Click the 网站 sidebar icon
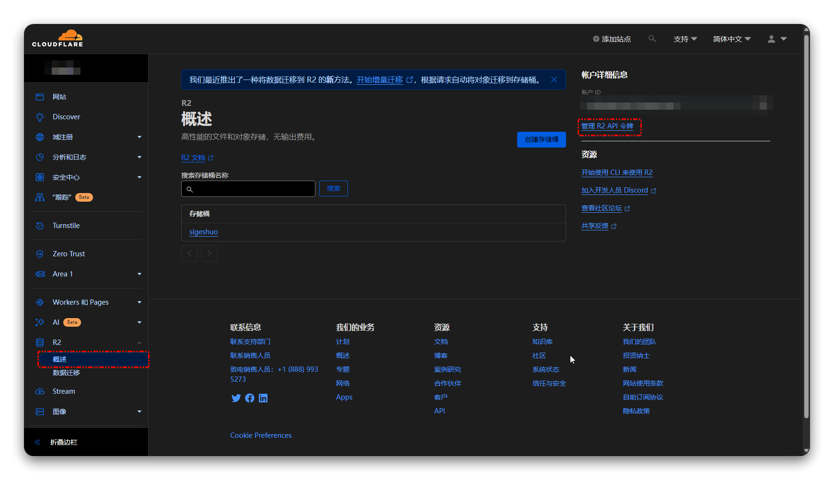This screenshot has width=834, height=480. tap(40, 97)
